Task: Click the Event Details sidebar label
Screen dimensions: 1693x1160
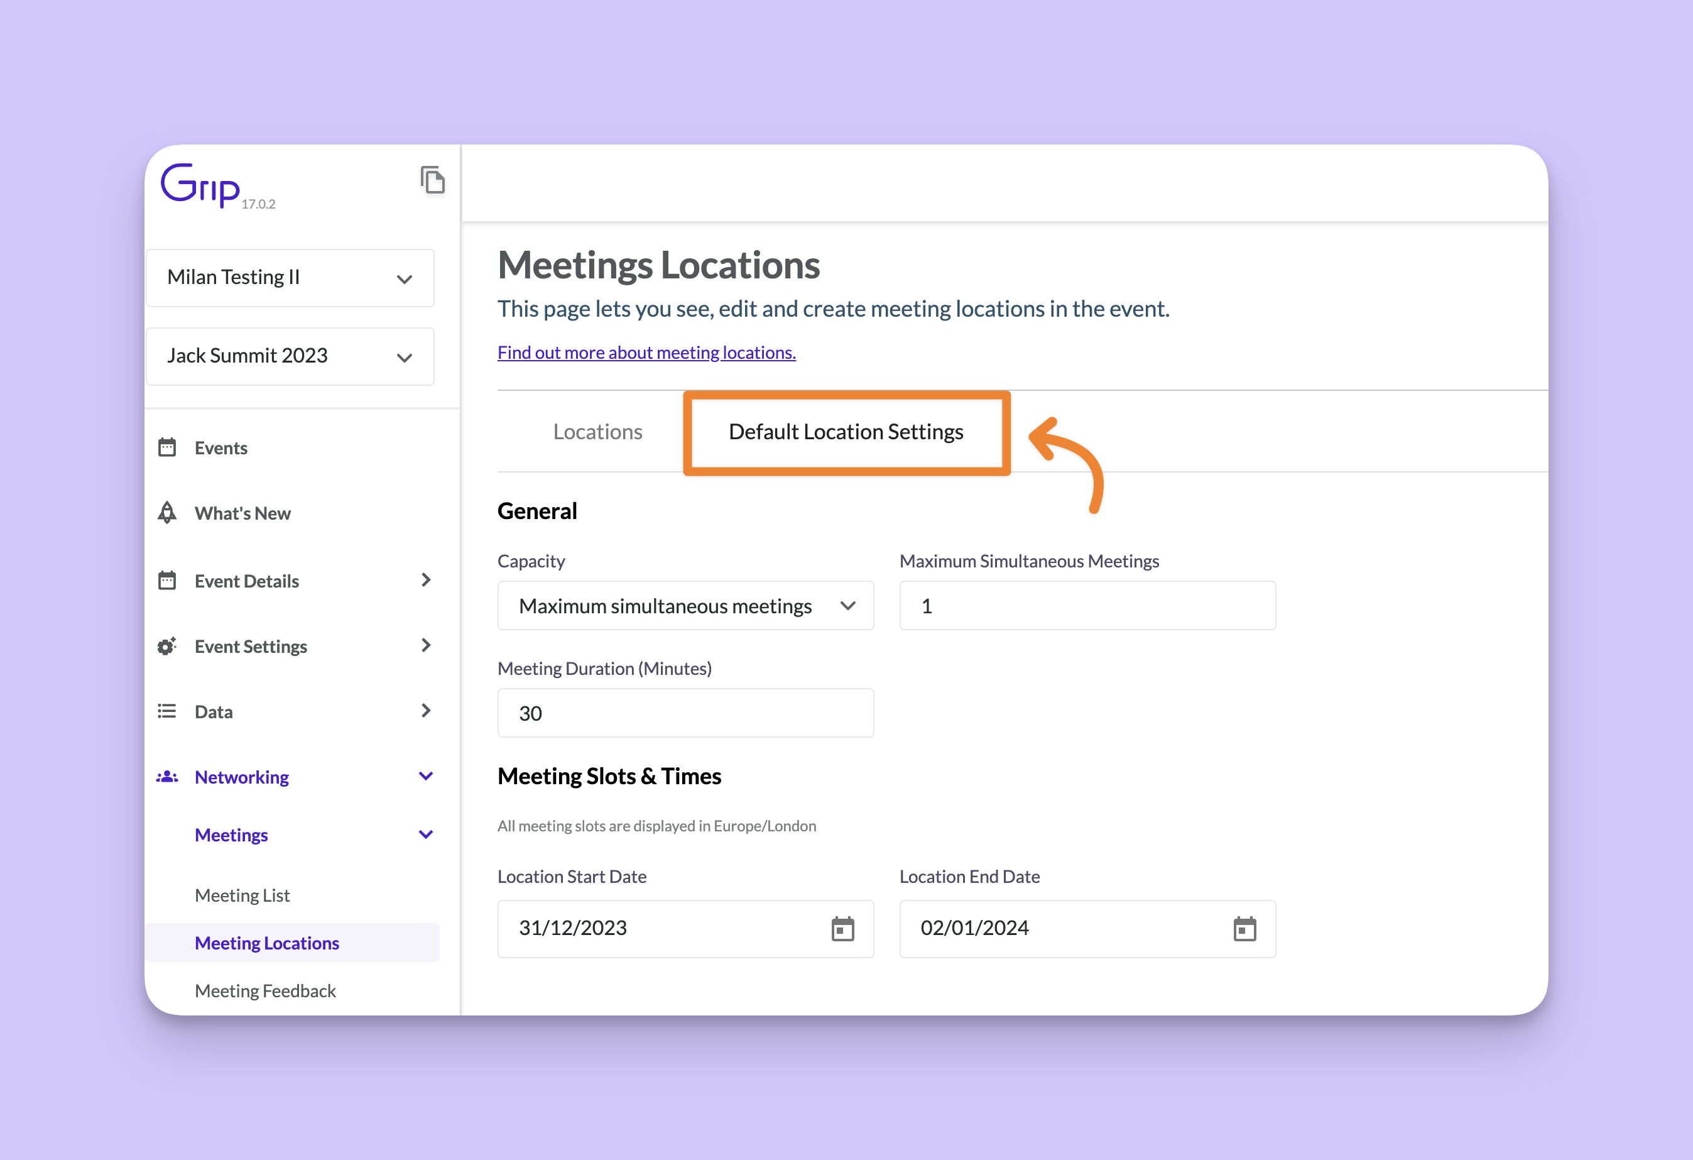Action: [246, 581]
